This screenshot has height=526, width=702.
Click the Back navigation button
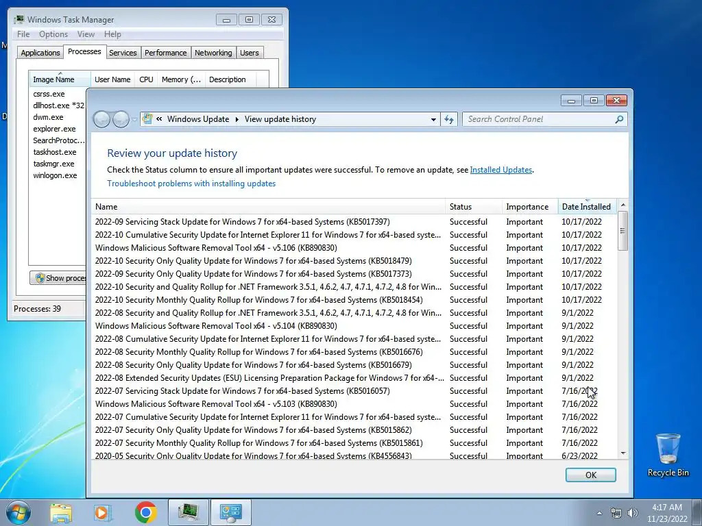coord(101,119)
